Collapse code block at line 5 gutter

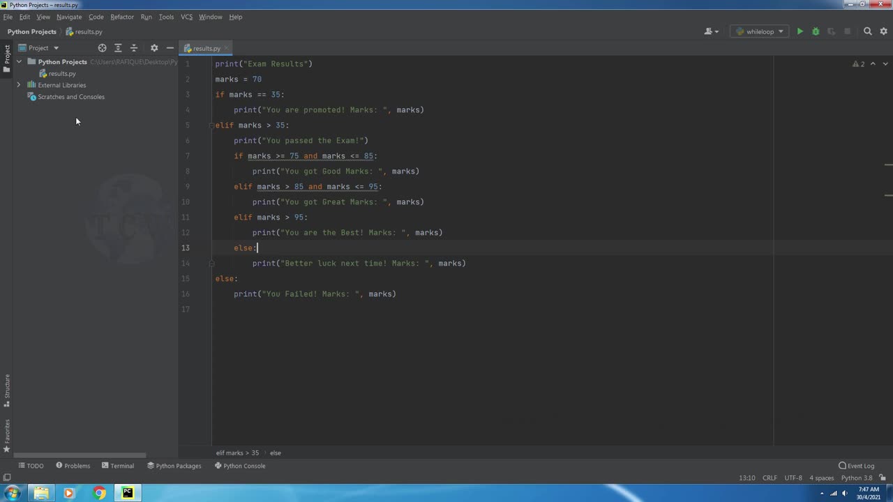click(212, 125)
